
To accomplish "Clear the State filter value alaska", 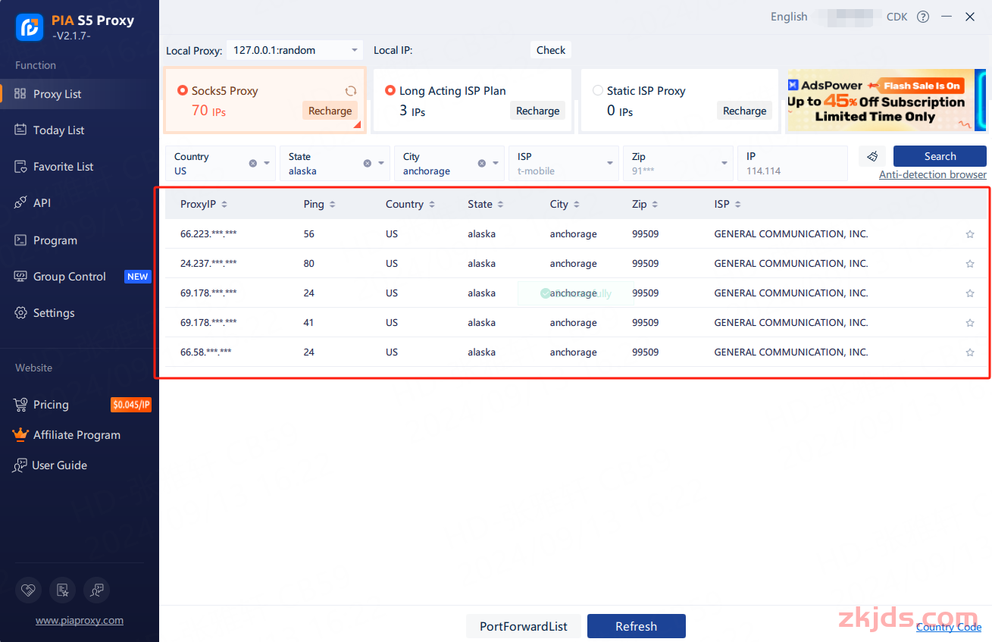I will [368, 163].
